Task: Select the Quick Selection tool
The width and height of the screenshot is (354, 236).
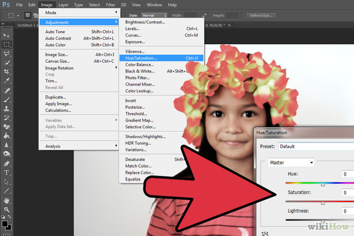Action: click(6, 63)
